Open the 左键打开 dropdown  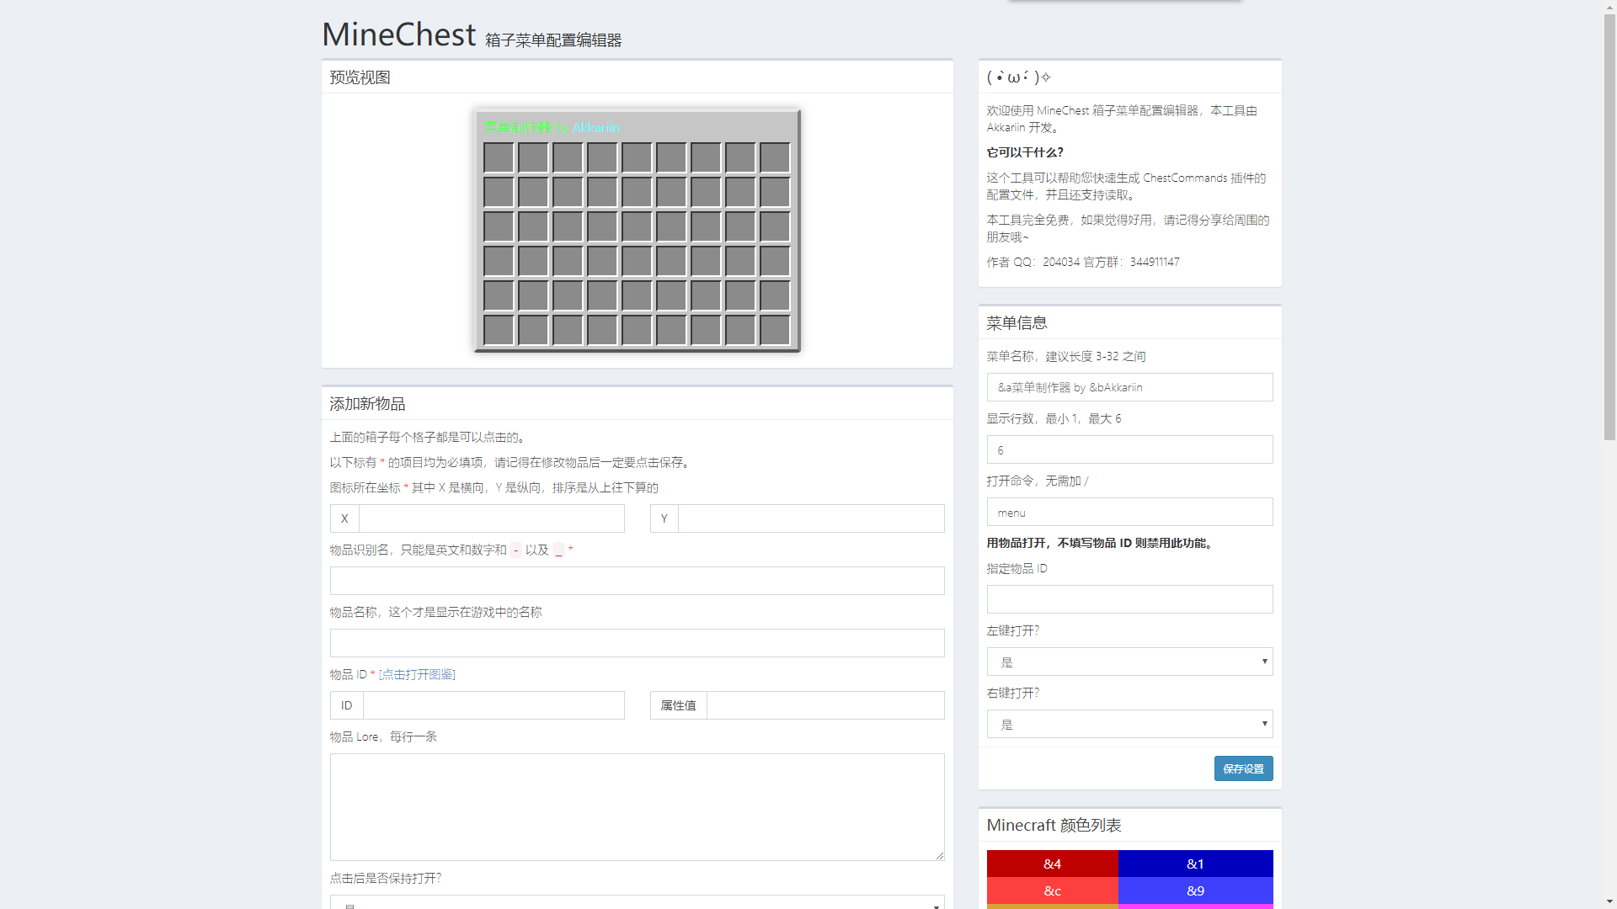(1129, 662)
